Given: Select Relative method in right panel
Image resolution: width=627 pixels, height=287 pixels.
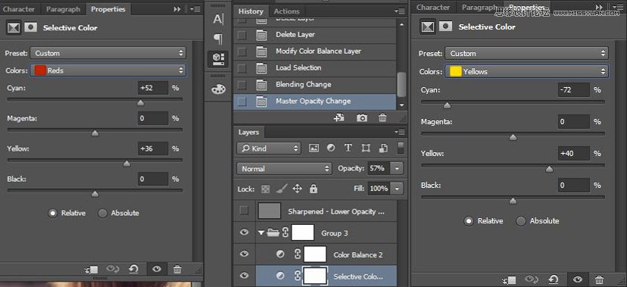Looking at the screenshot, I should pyautogui.click(x=484, y=221).
